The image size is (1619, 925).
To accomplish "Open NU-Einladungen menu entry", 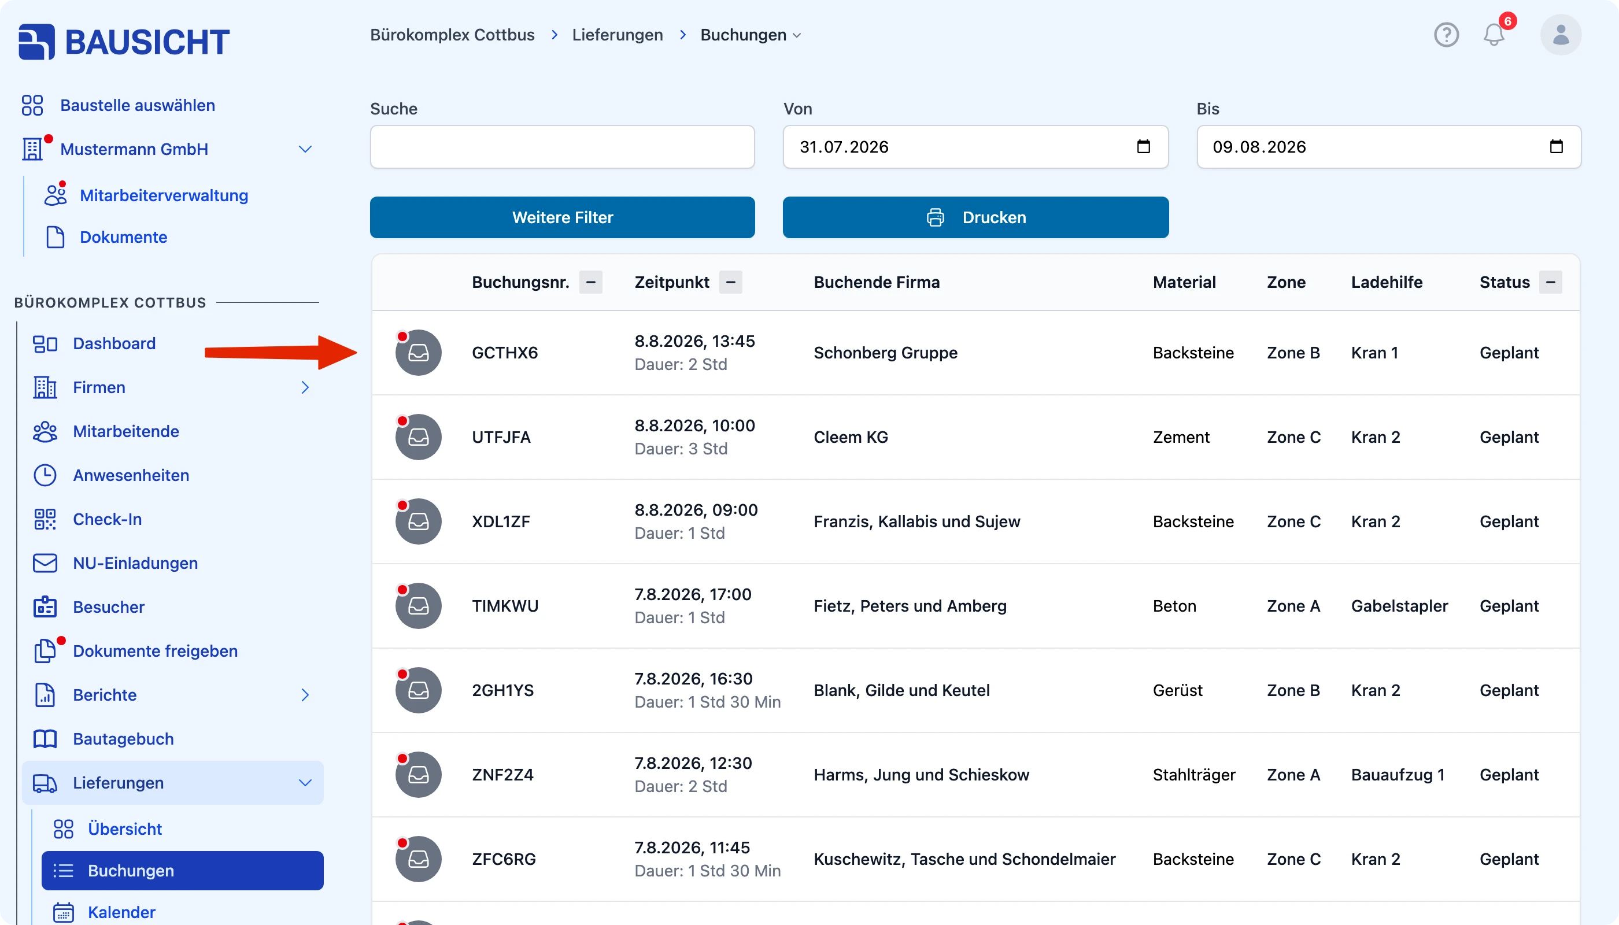I will point(135,563).
